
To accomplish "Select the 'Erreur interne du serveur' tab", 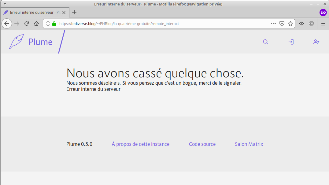I will 35,13.
